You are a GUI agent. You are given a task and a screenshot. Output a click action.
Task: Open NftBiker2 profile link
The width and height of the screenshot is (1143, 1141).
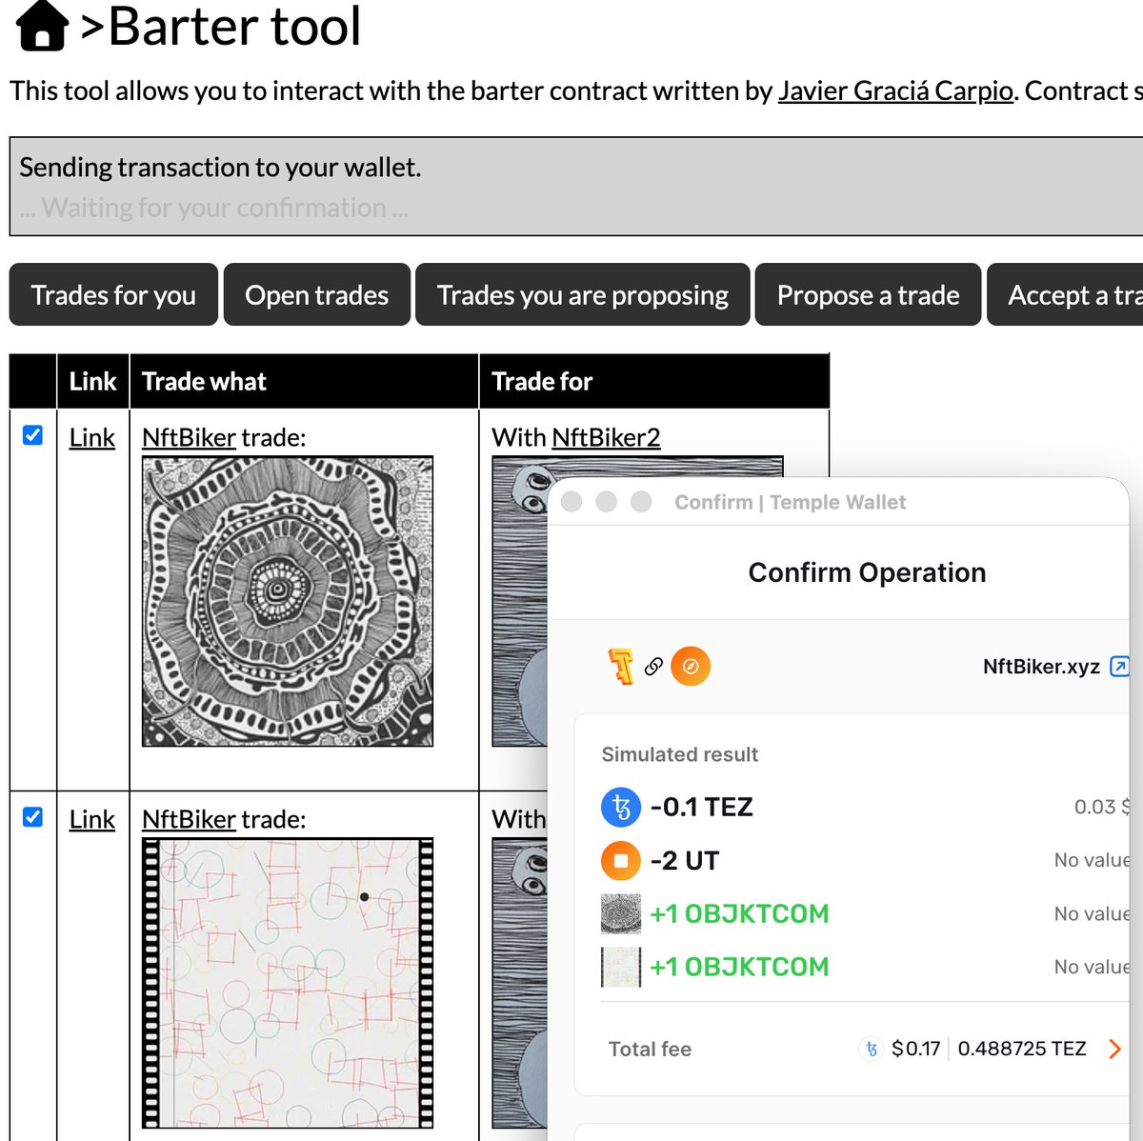click(606, 437)
